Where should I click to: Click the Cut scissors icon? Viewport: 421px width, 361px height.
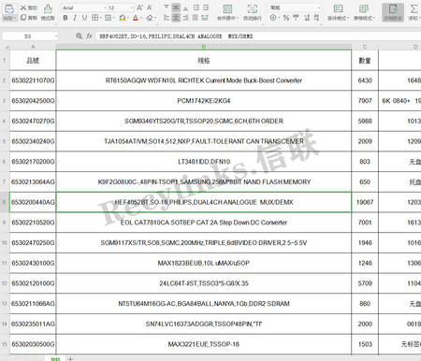[x=23, y=7]
